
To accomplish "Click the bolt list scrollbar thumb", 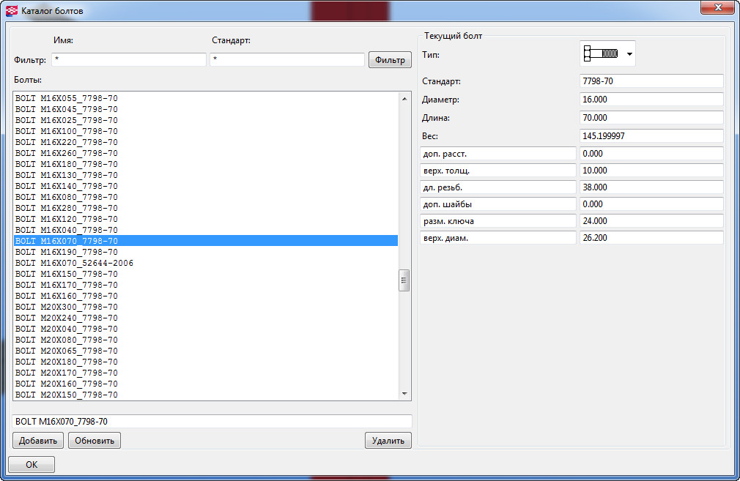I will (x=404, y=280).
